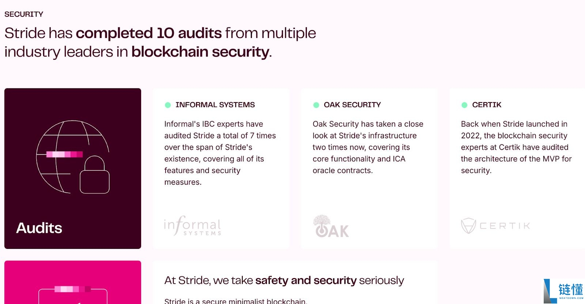This screenshot has height=304, width=585.
Task: Click the INFORMAL SYSTEMS heading
Action: click(215, 105)
